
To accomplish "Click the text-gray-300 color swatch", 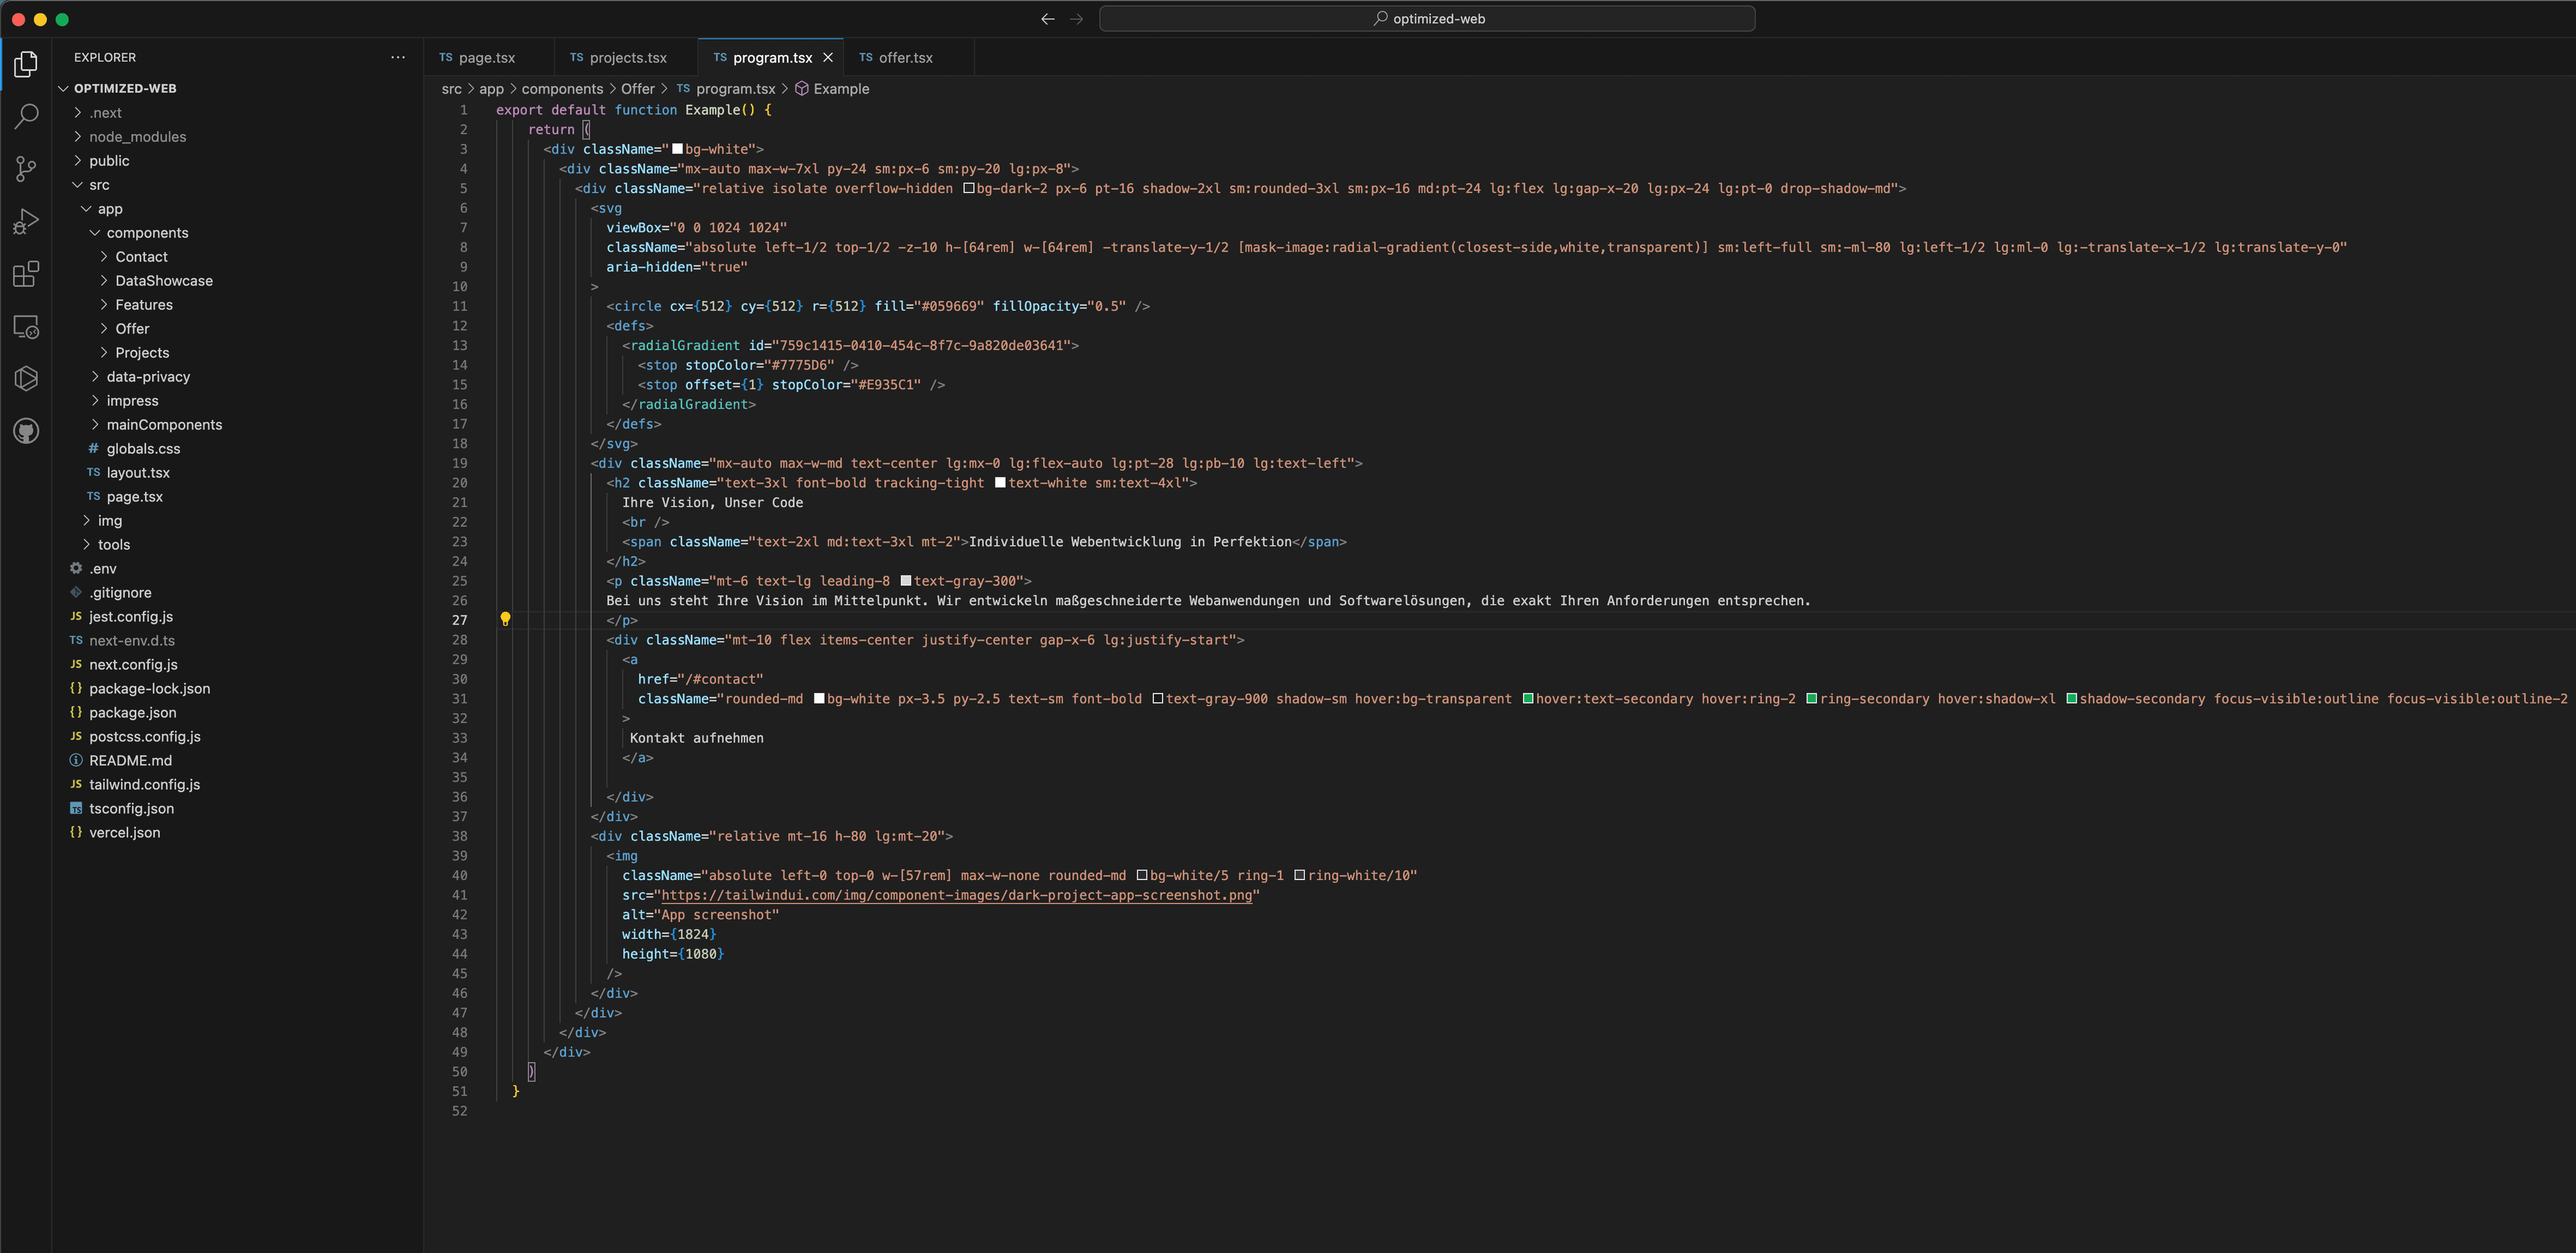I will tap(906, 581).
